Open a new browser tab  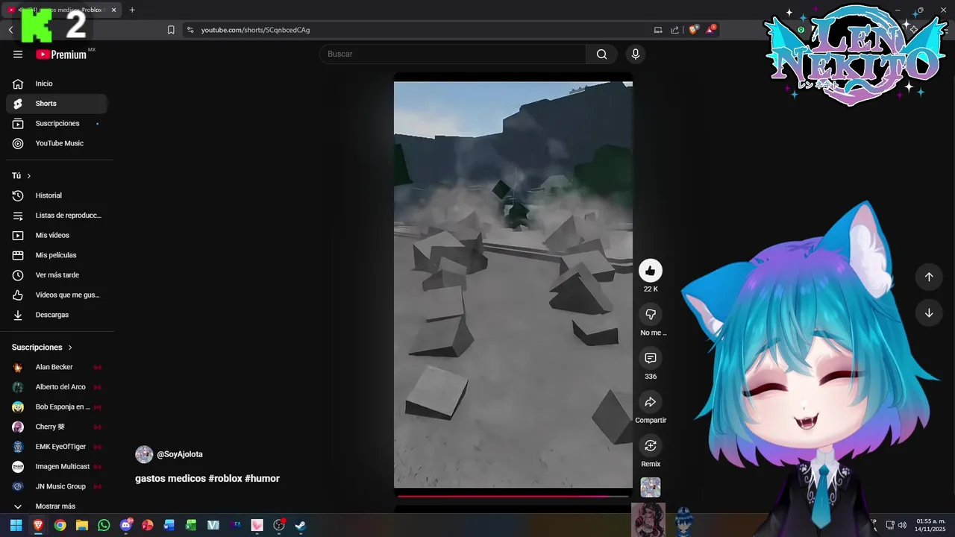tap(132, 10)
